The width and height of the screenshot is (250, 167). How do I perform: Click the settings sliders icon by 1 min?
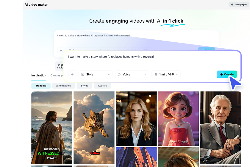156,74
